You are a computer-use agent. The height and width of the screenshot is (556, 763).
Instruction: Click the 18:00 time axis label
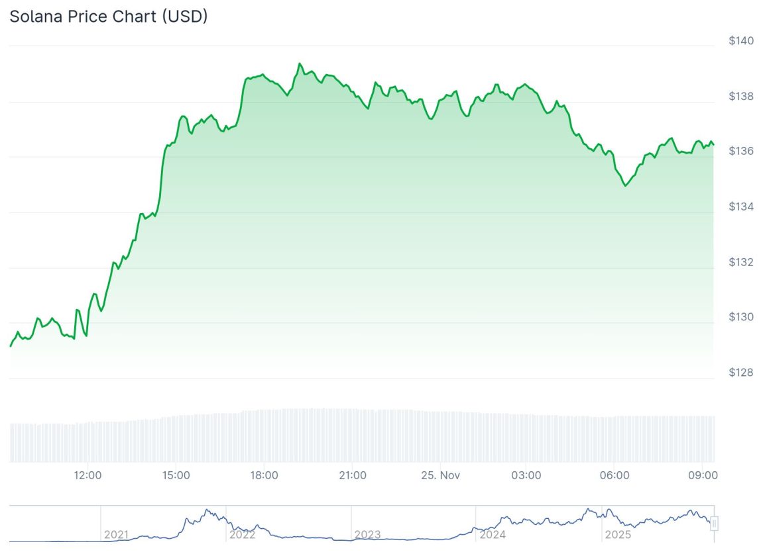(264, 475)
